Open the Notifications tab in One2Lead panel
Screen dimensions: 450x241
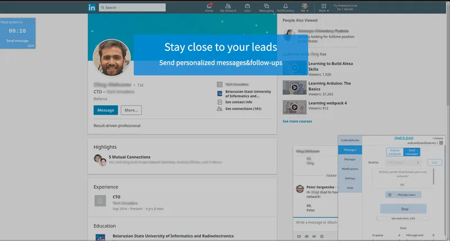(350, 169)
